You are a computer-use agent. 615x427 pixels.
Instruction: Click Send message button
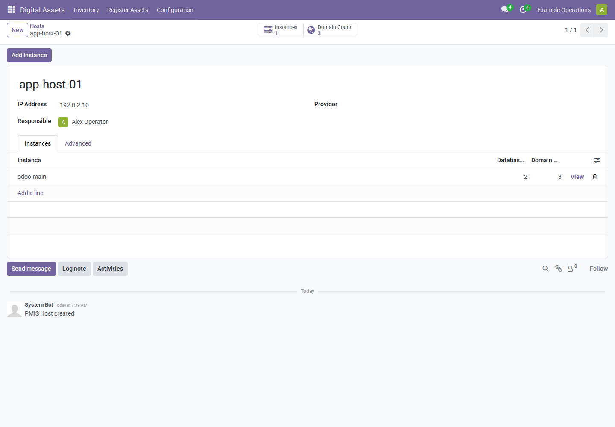pyautogui.click(x=31, y=269)
